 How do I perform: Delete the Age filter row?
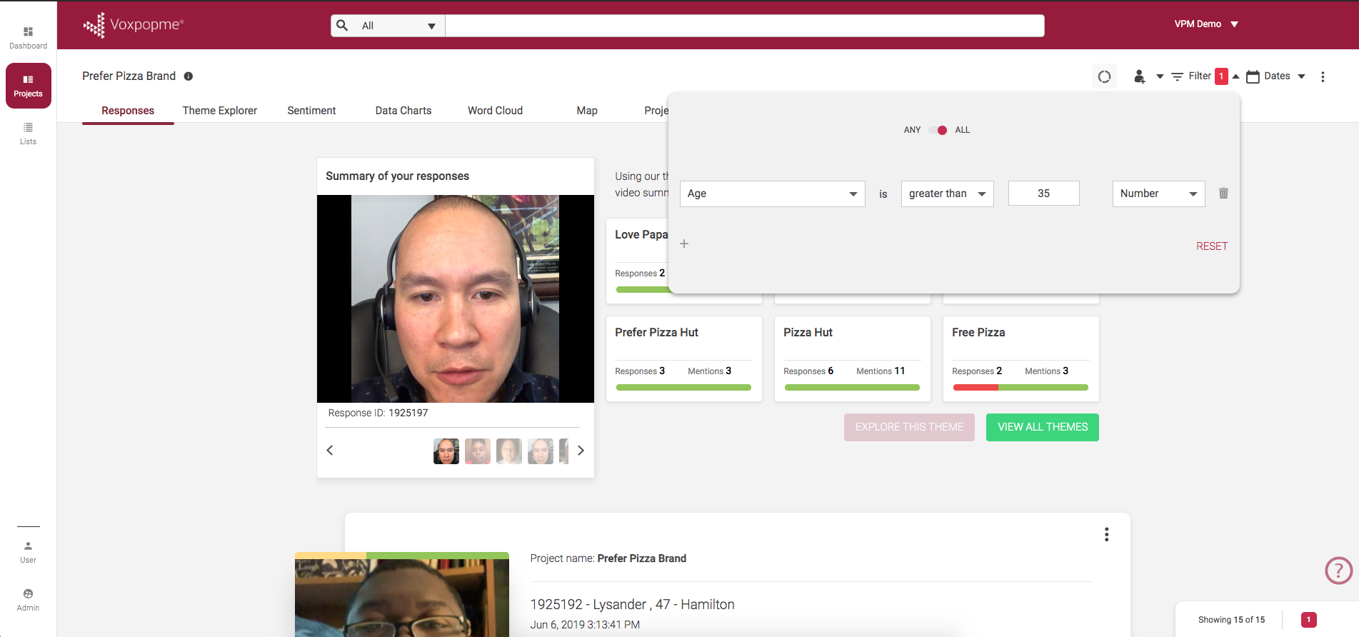[x=1223, y=194]
